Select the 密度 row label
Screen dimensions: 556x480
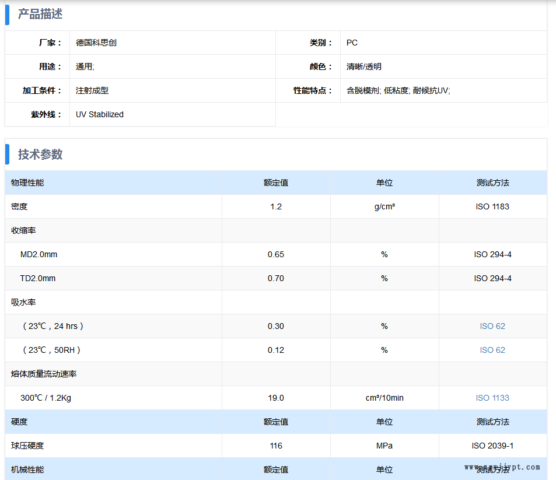[x=19, y=206]
